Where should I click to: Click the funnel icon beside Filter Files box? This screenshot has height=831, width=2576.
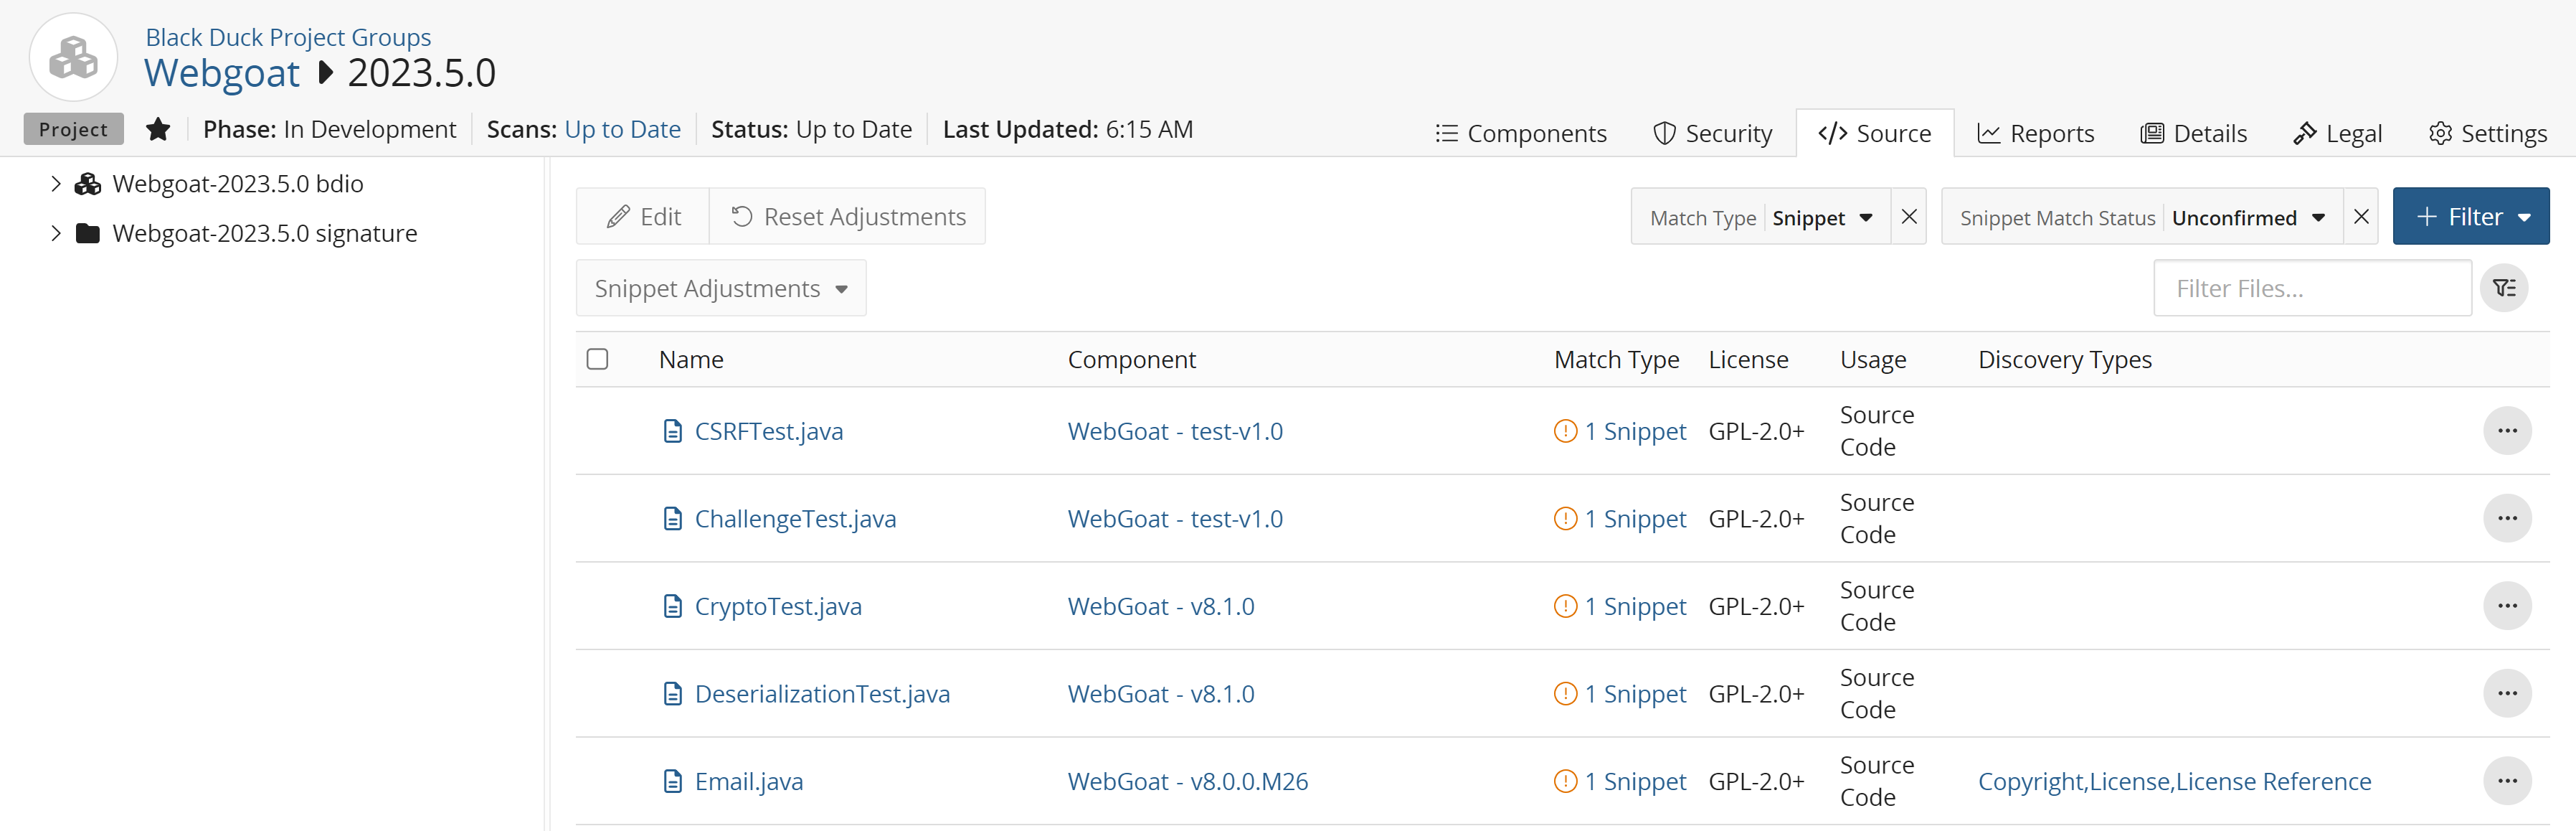2505,287
